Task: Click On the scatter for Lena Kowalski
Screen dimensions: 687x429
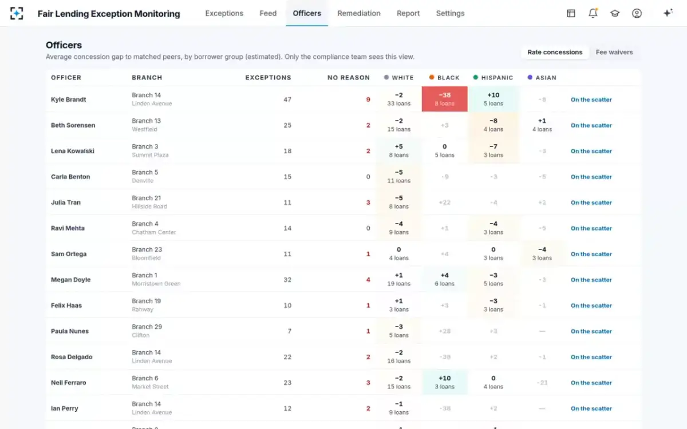Action: coord(591,151)
